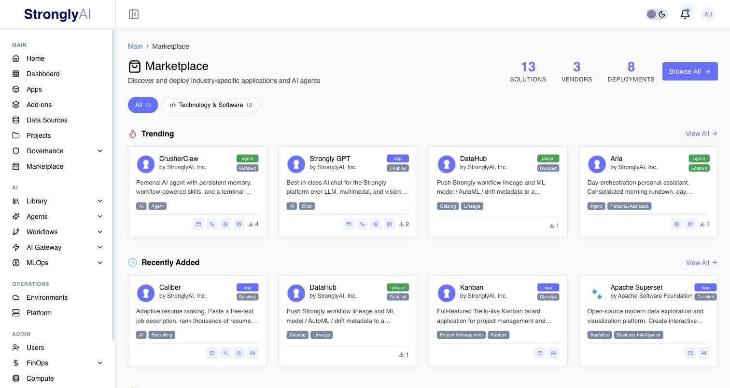Open the Aria card title
The image size is (730, 388).
click(617, 159)
